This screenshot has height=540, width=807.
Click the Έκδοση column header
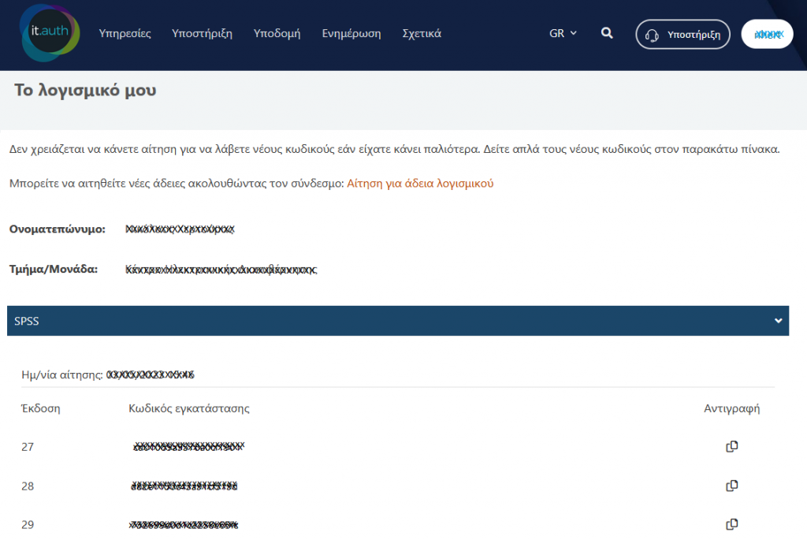pyautogui.click(x=41, y=408)
